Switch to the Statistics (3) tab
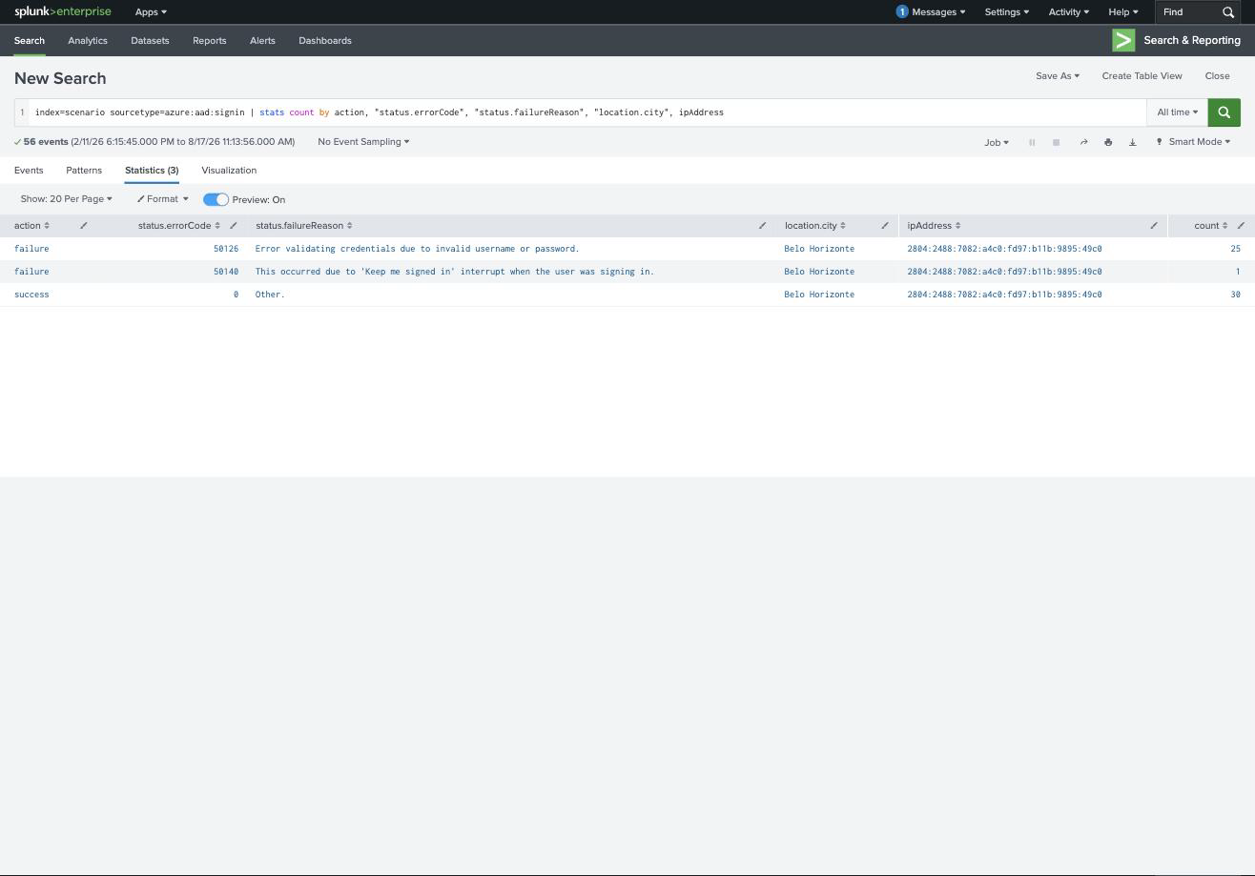 tap(152, 171)
